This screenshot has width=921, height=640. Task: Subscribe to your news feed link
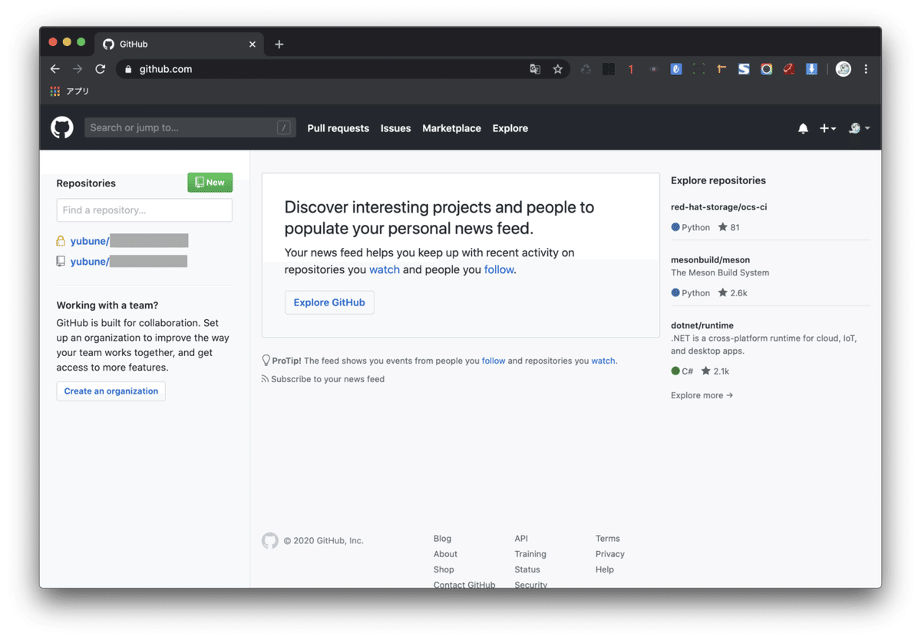[328, 379]
